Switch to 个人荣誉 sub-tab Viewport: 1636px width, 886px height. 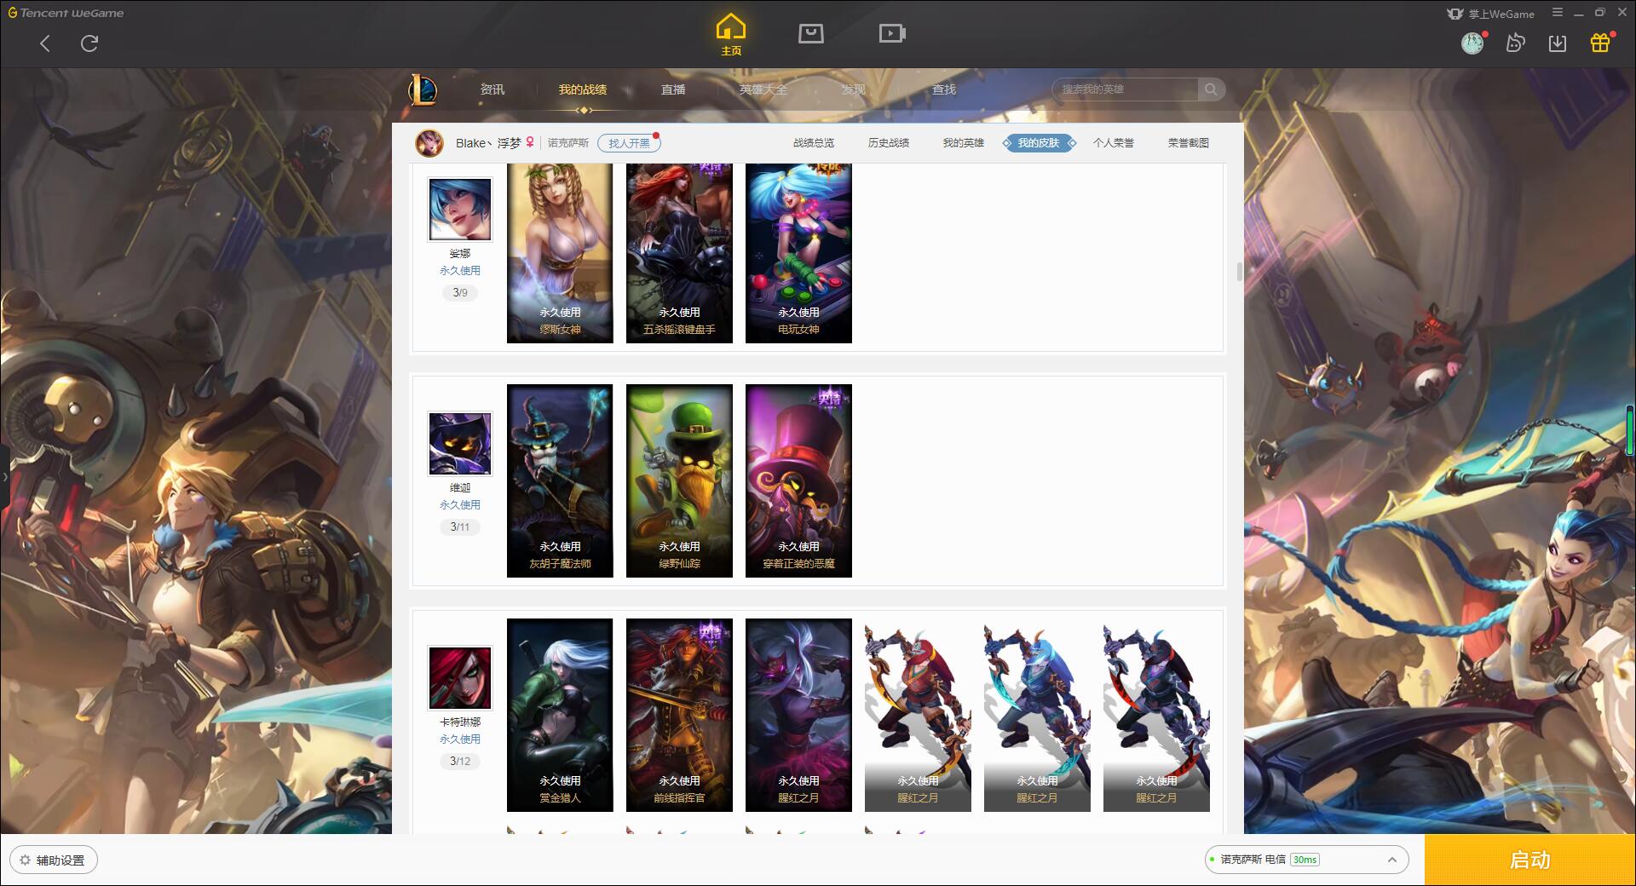(1114, 143)
